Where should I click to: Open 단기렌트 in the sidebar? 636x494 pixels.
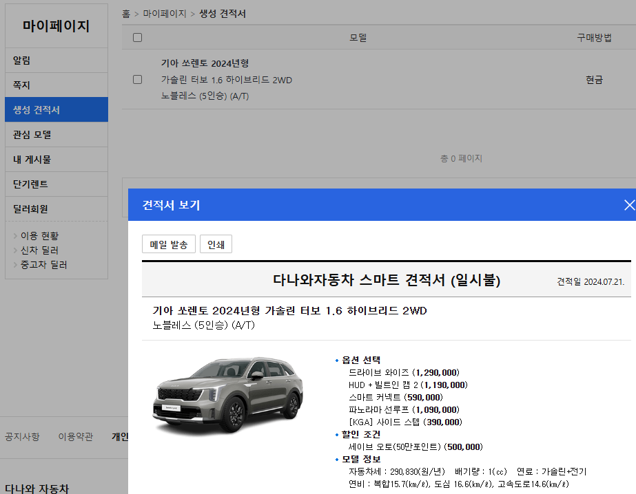[57, 184]
